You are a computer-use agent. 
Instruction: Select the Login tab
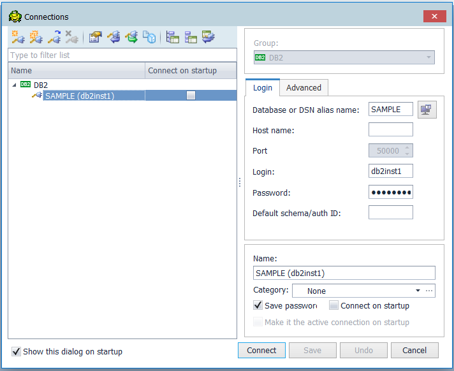click(262, 87)
